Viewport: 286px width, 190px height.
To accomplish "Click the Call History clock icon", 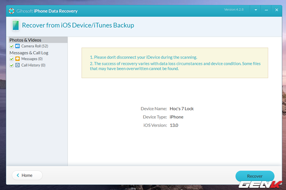I will (17, 65).
